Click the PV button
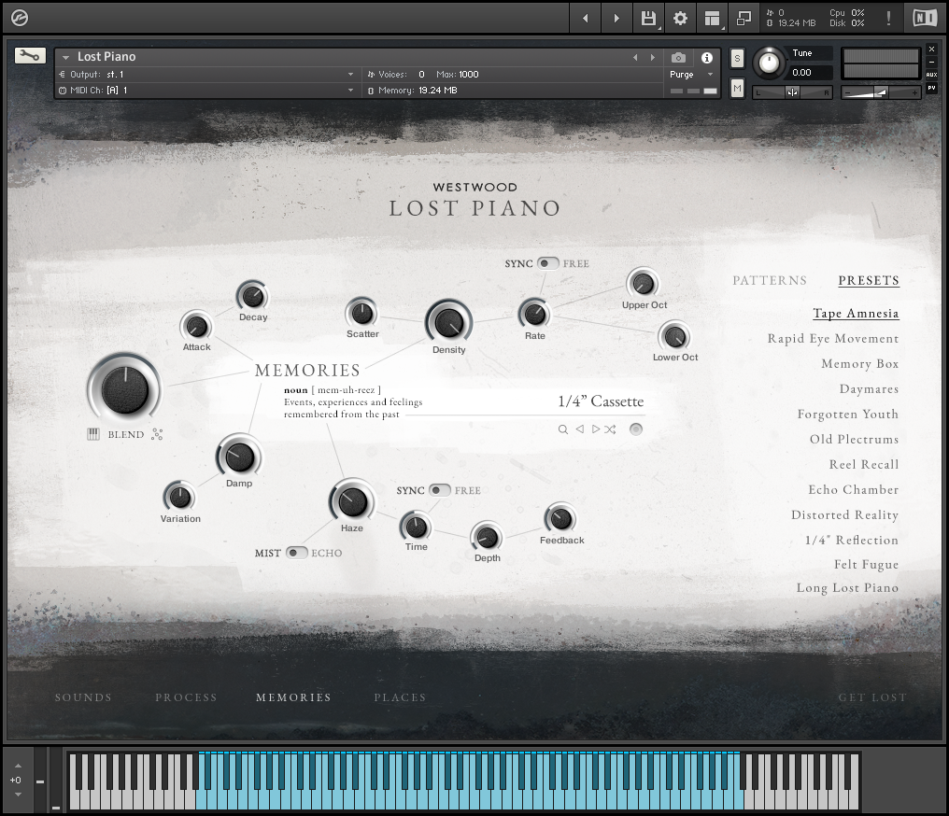The height and width of the screenshot is (816, 949). coord(931,88)
